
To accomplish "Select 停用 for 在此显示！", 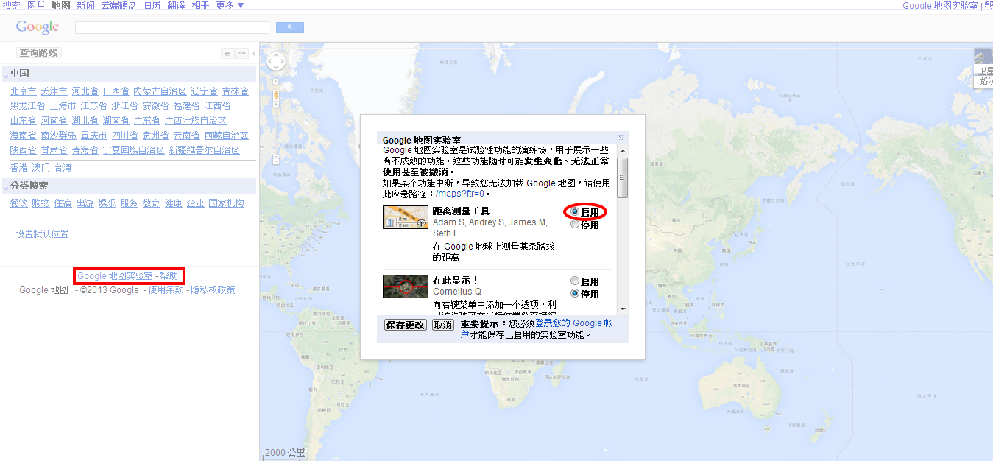I will click(x=575, y=294).
